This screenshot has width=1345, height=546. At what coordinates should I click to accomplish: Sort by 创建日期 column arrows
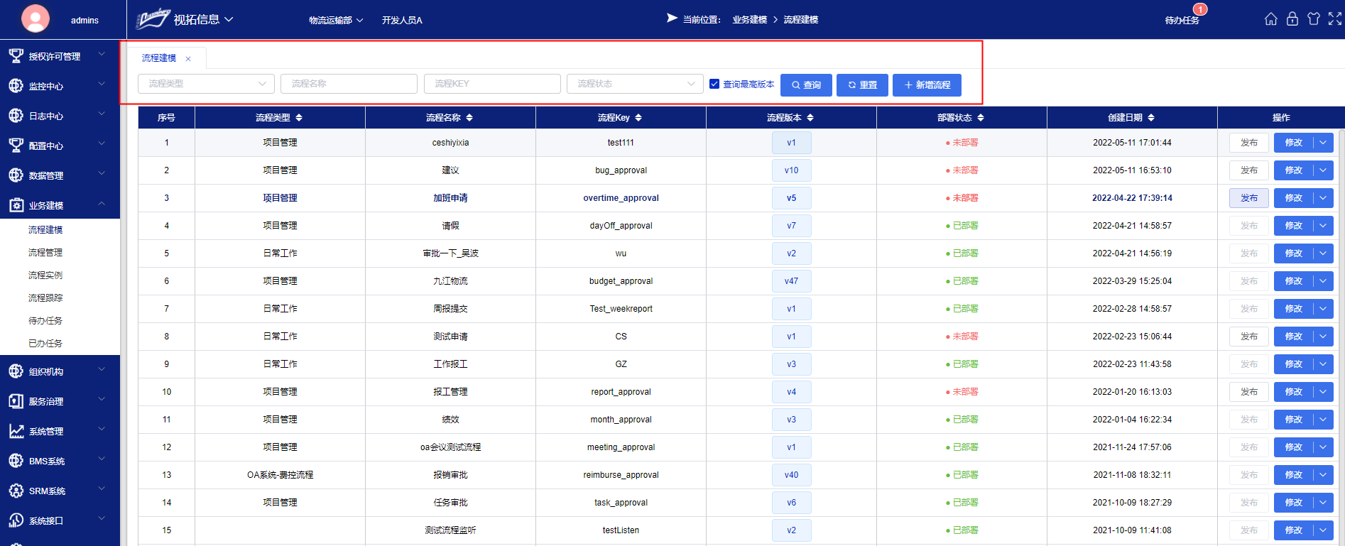click(1151, 118)
